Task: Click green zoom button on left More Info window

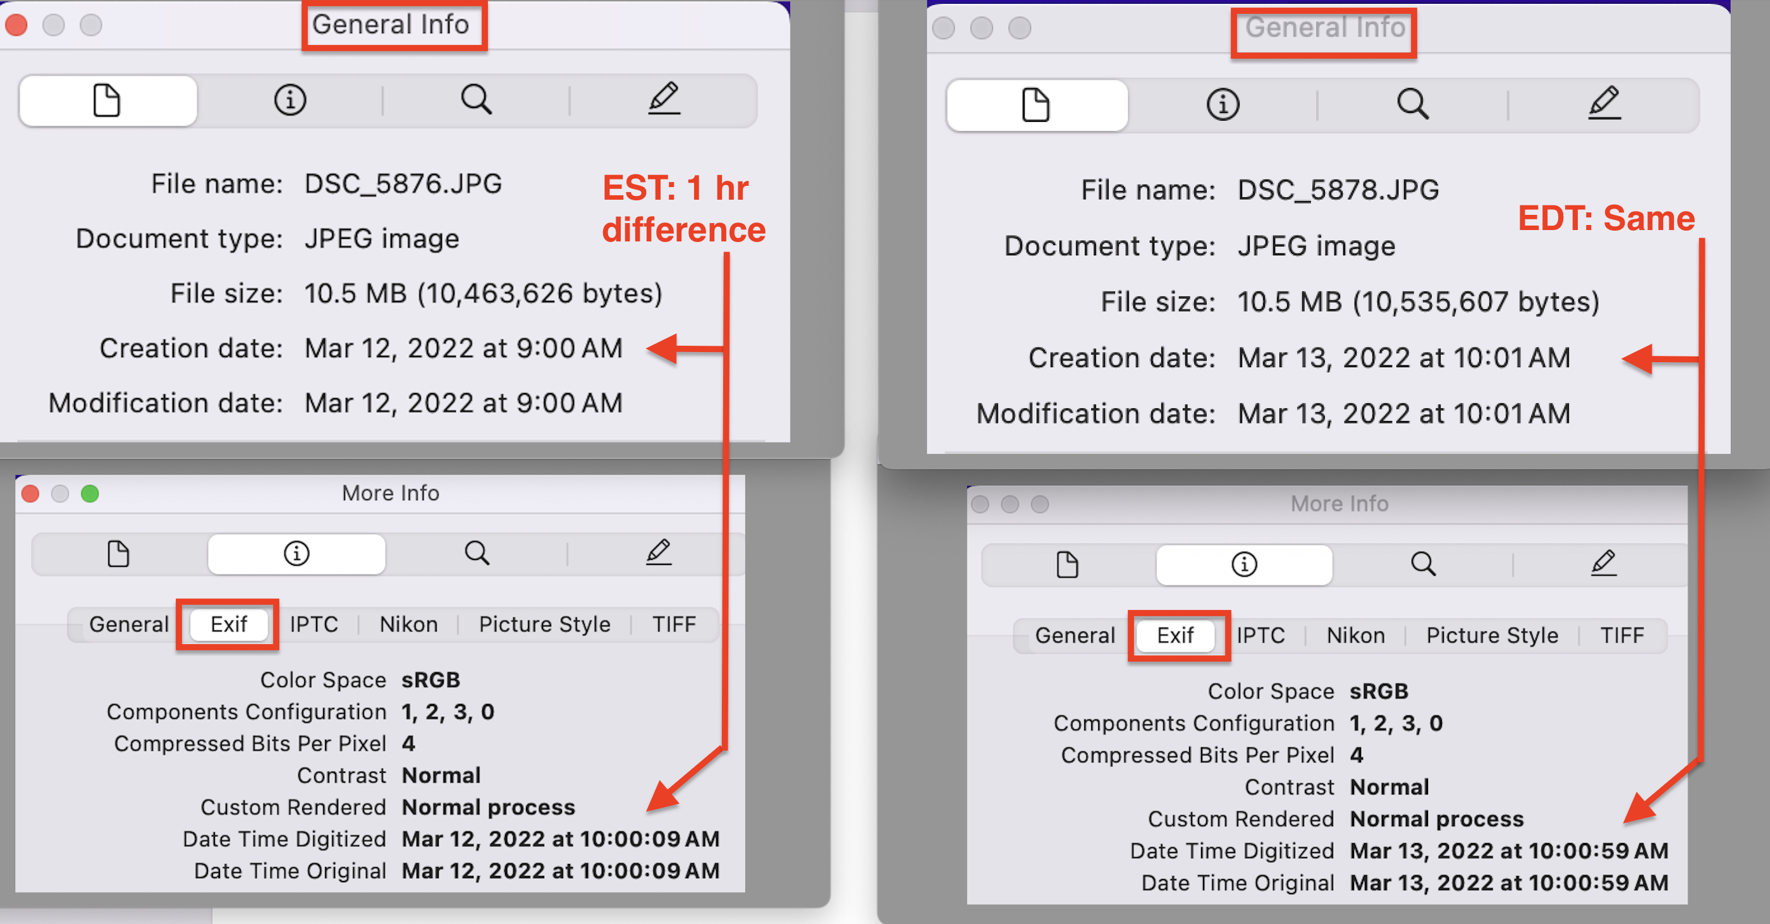Action: [x=90, y=493]
